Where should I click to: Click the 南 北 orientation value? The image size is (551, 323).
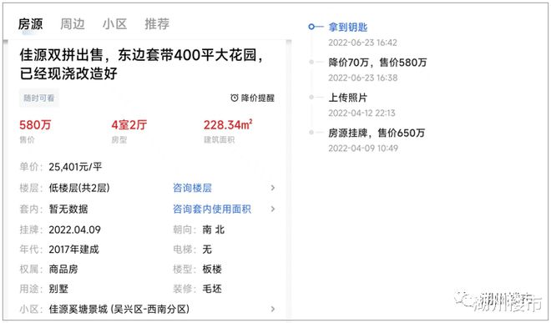point(213,230)
